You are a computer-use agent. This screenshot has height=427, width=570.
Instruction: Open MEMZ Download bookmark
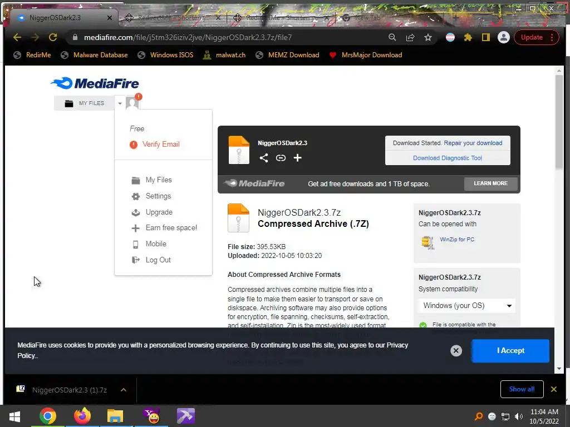pyautogui.click(x=287, y=55)
